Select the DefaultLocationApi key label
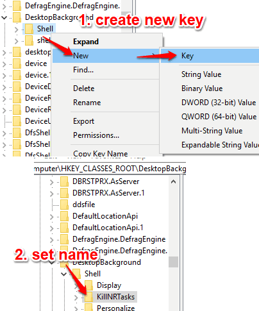259x311 pixels. pyautogui.click(x=105, y=216)
